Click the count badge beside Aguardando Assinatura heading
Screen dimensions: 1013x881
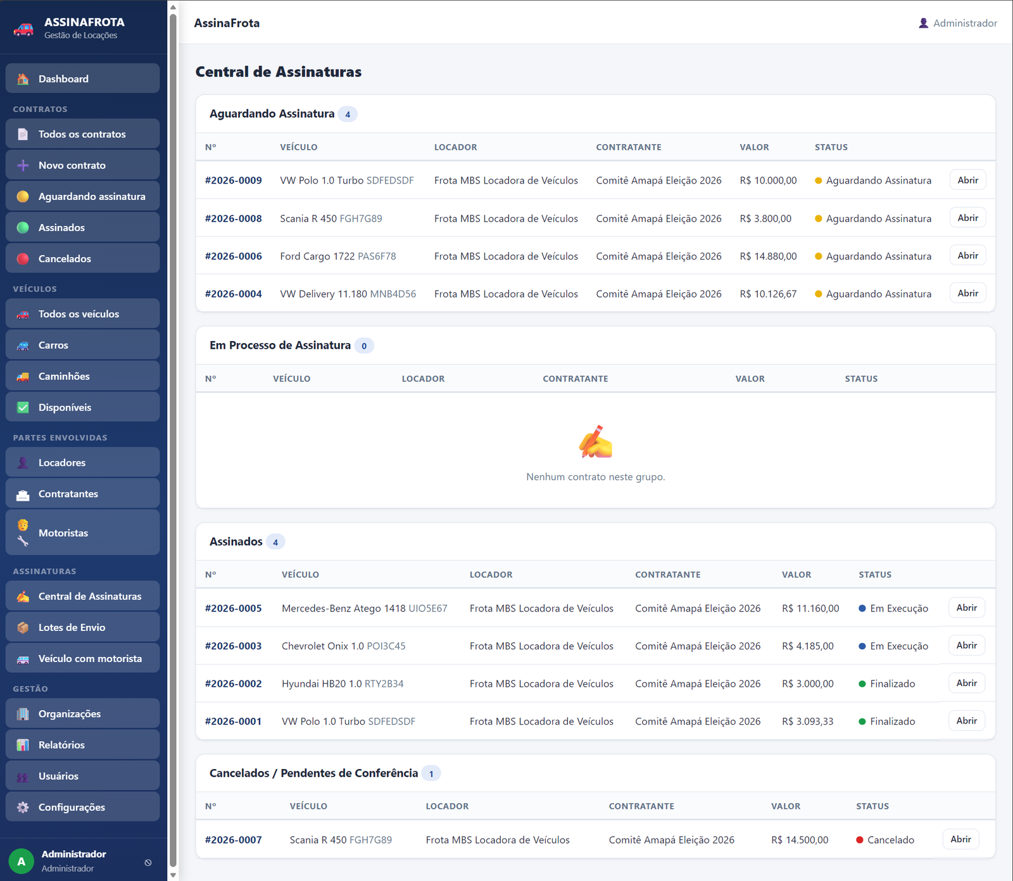coord(348,115)
